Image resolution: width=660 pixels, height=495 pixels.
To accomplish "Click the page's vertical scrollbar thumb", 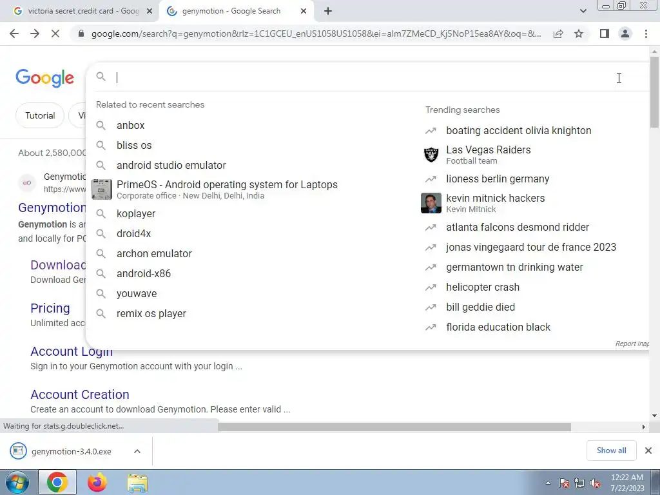I will click(654, 92).
